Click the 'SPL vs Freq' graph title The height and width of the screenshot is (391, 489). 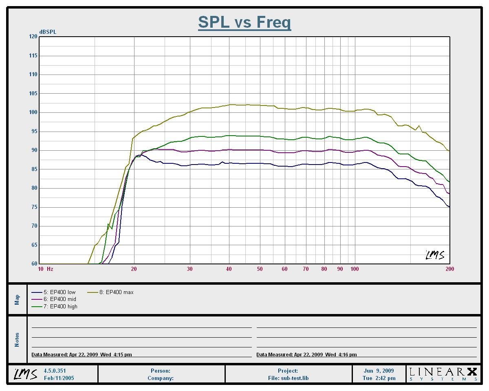(244, 22)
